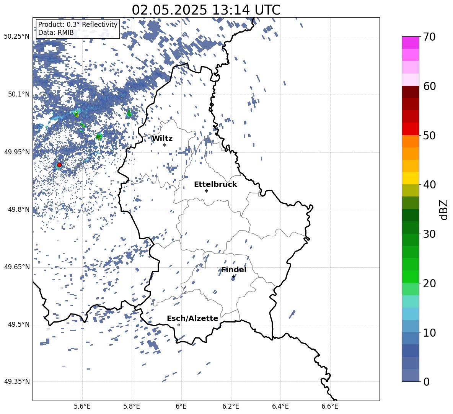Select the red radar location marker
The height and width of the screenshot is (414, 453).
59,165
